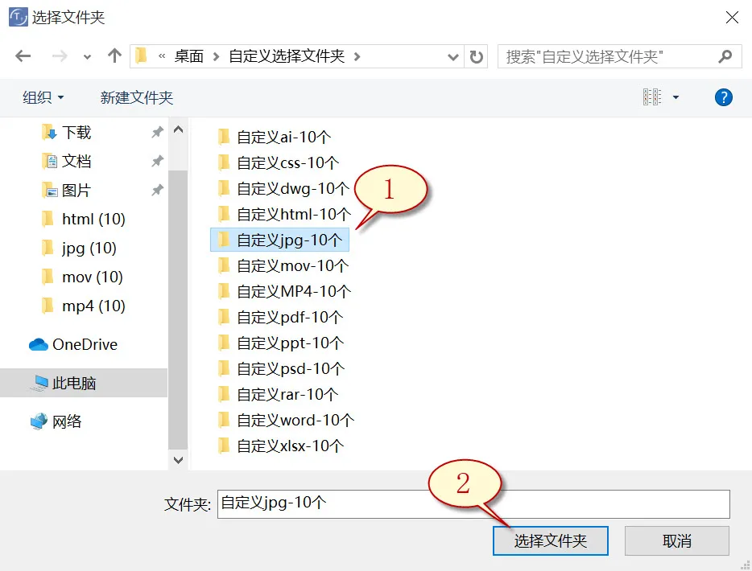Image resolution: width=752 pixels, height=571 pixels.
Task: Open help via the question mark icon
Action: [723, 97]
